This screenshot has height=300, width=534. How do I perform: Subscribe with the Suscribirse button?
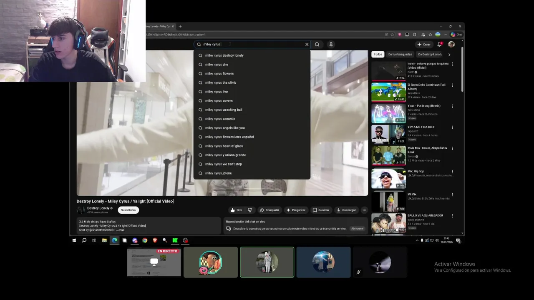pyautogui.click(x=128, y=210)
